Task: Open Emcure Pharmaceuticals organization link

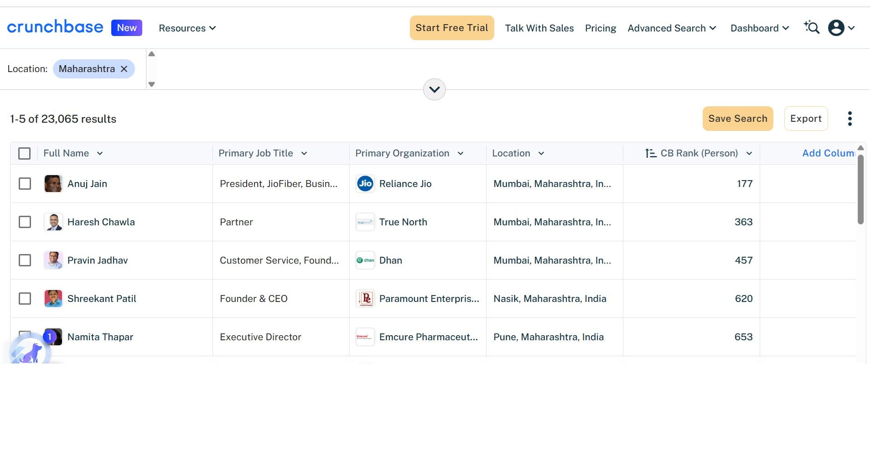Action: click(x=429, y=337)
